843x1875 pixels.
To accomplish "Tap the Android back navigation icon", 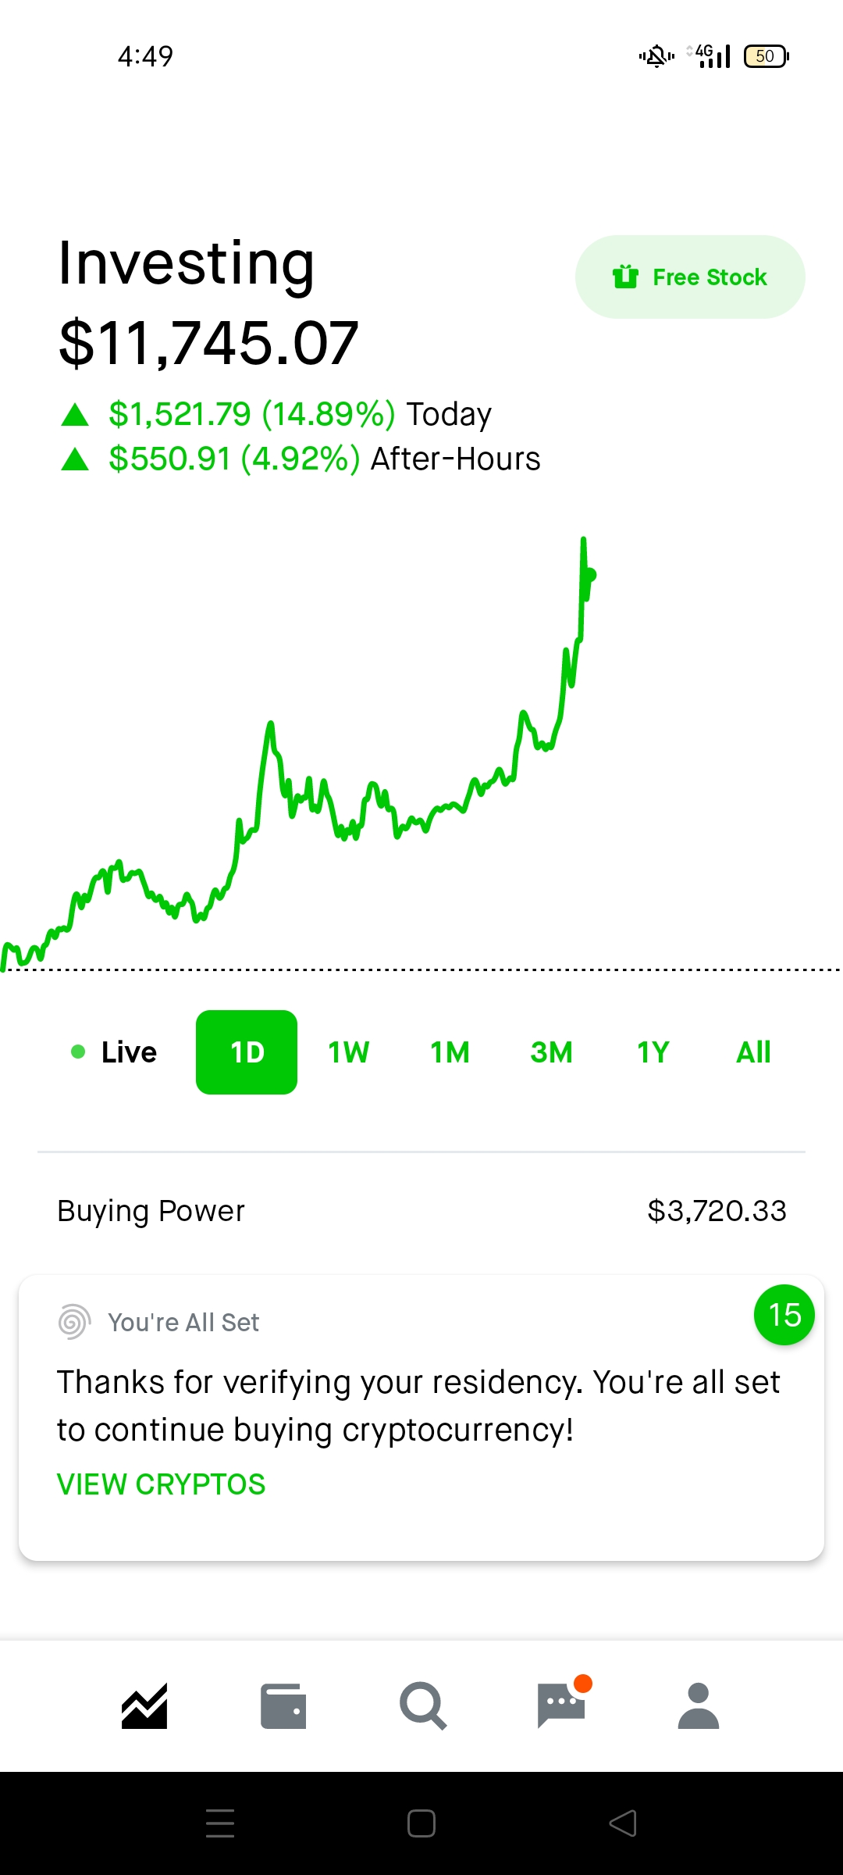I will click(x=623, y=1823).
